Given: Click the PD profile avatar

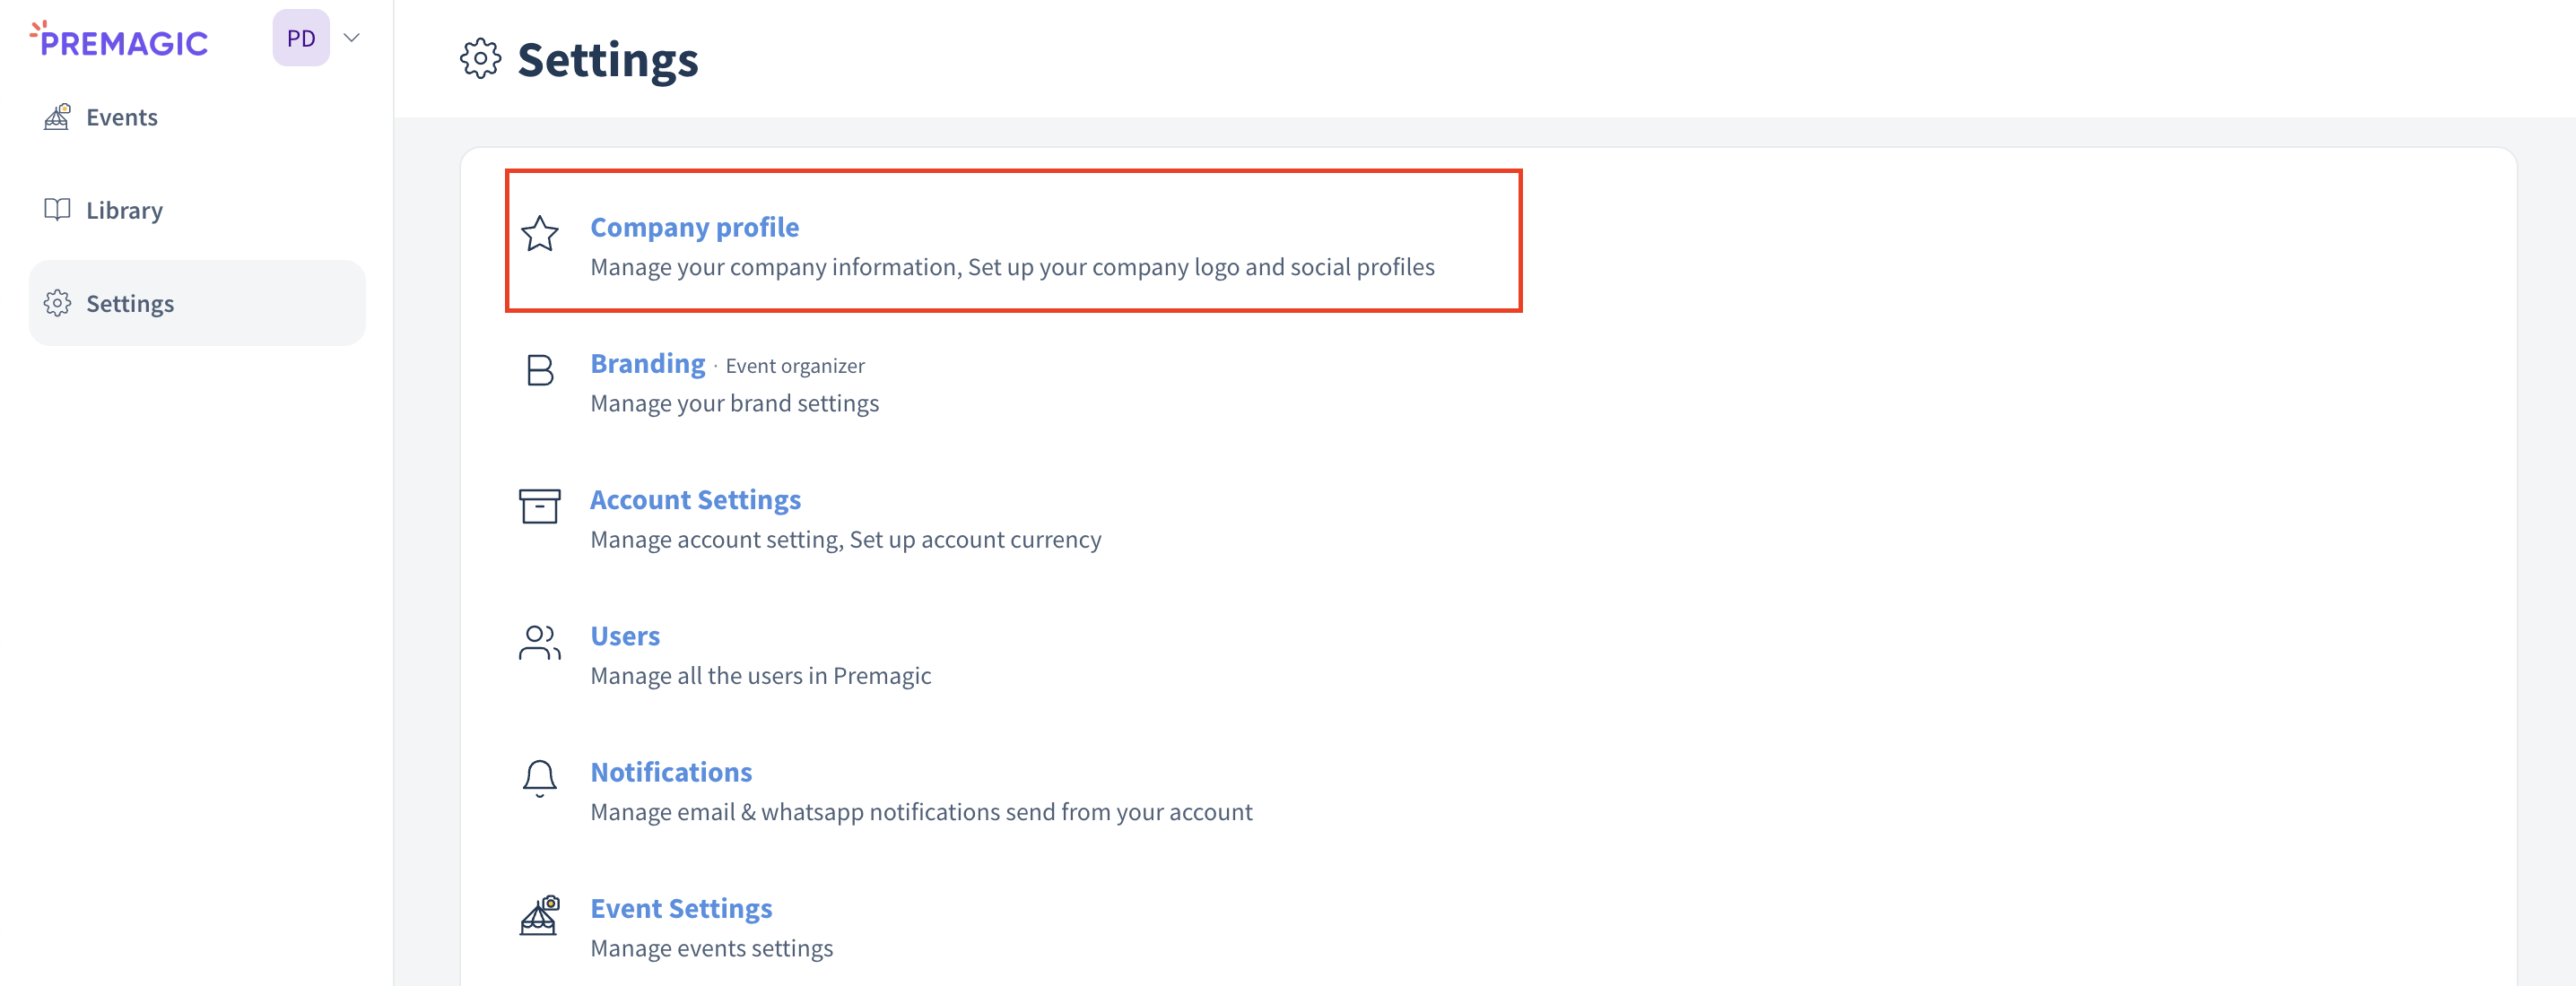Looking at the screenshot, I should (301, 38).
